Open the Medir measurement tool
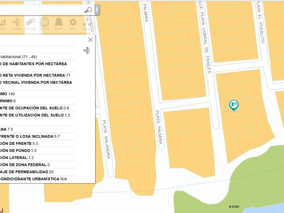 point(2,24)
